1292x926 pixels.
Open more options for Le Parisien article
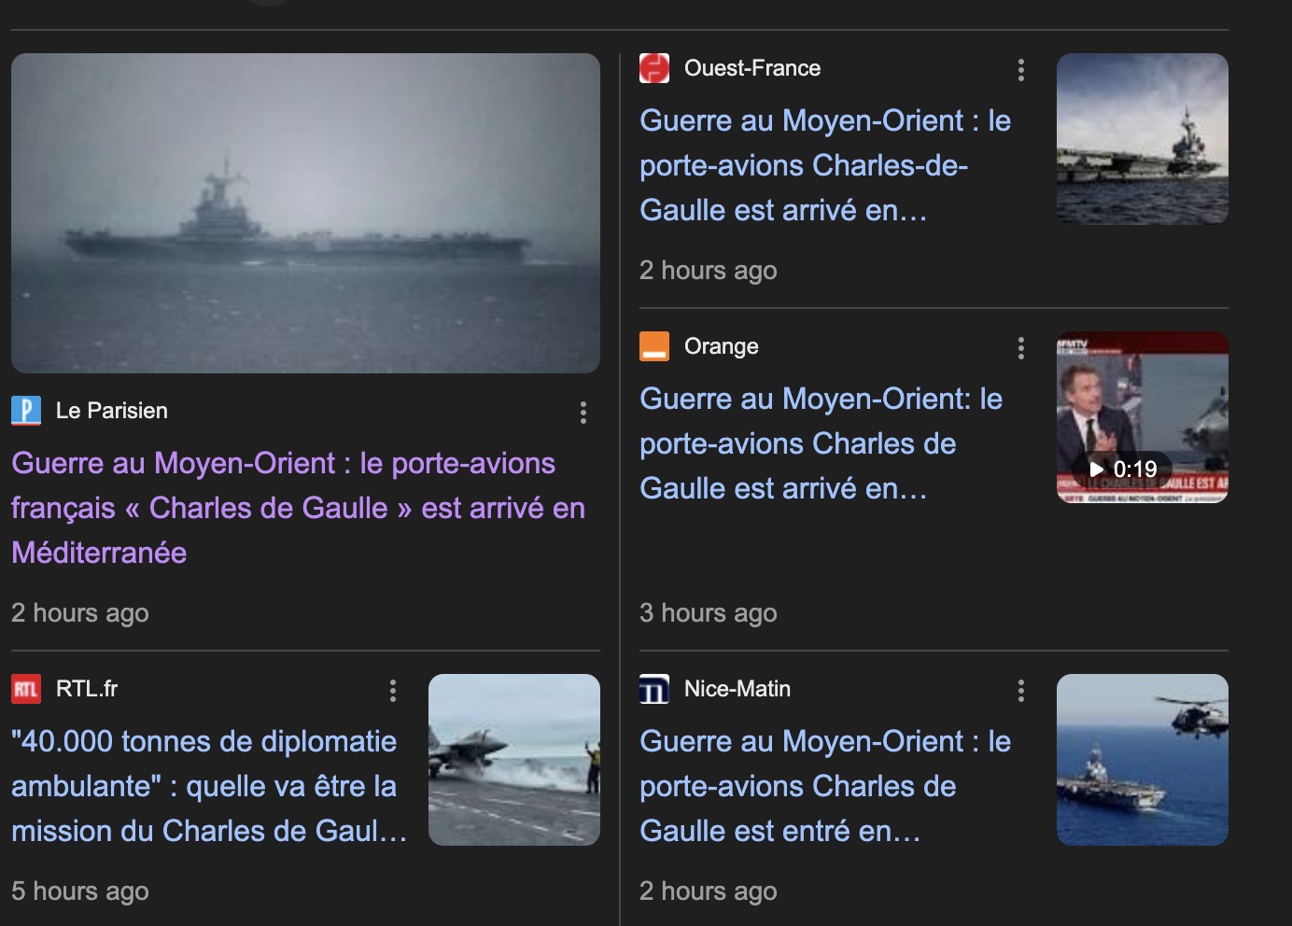coord(583,413)
